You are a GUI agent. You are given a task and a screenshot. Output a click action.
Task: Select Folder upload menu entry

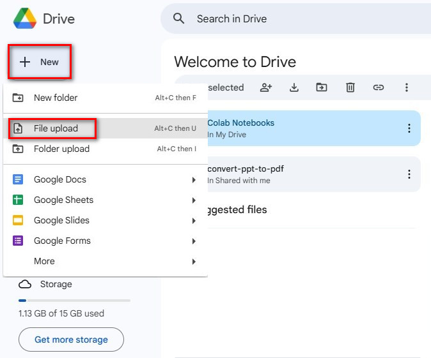(106, 149)
